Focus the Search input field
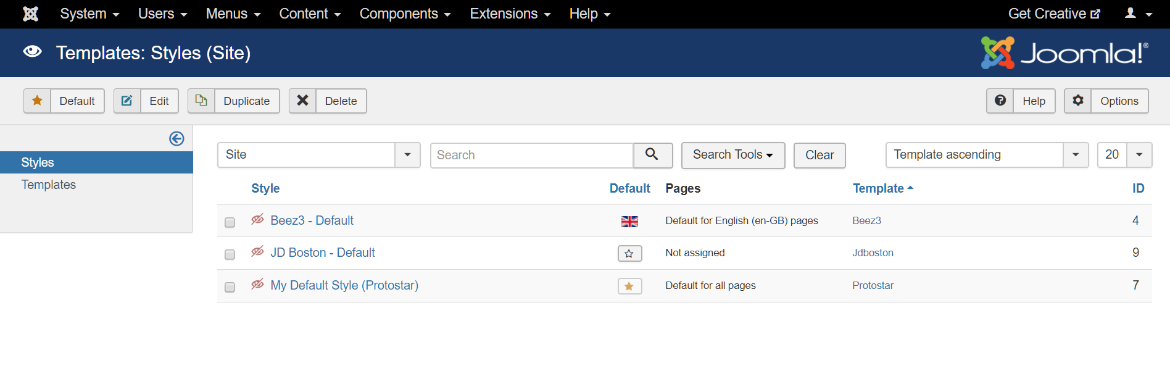The width and height of the screenshot is (1170, 376). [532, 155]
